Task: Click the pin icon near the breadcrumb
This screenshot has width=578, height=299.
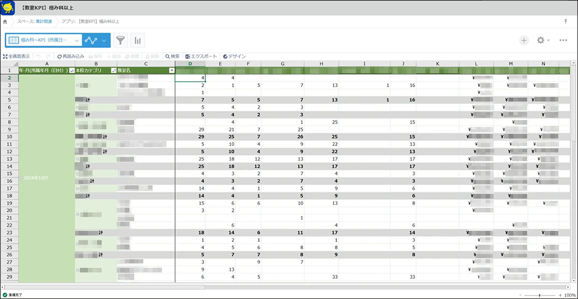Action: point(565,21)
